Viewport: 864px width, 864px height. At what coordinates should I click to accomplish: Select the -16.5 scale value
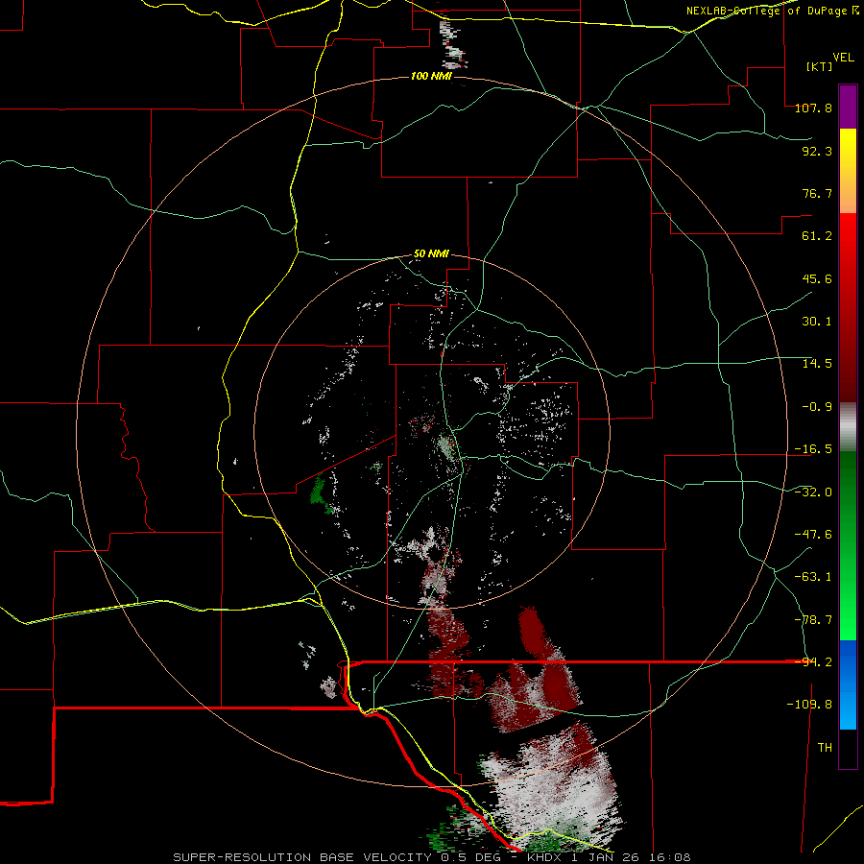click(x=813, y=449)
